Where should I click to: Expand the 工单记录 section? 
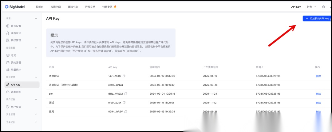click(x=36, y=122)
